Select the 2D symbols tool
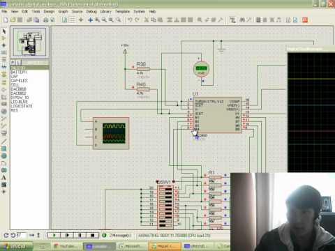This screenshot has width=335, height=251. tap(4, 185)
